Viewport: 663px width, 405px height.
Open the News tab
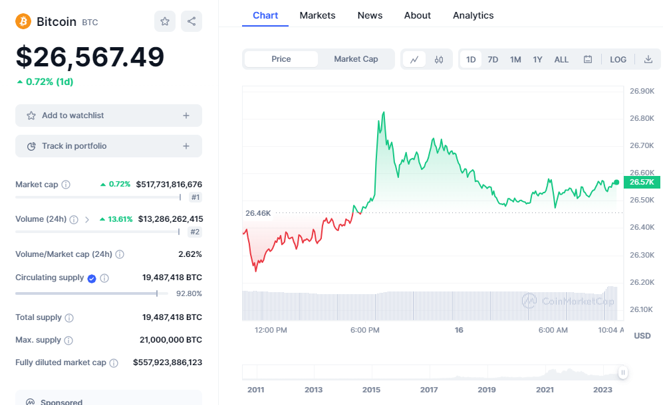[x=370, y=15]
